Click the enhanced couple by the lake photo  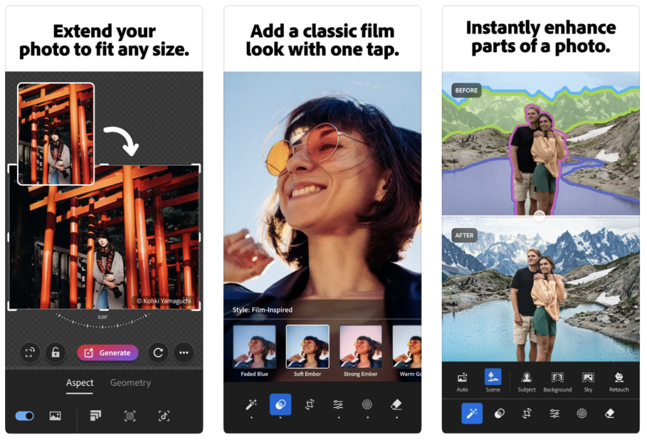(x=541, y=289)
